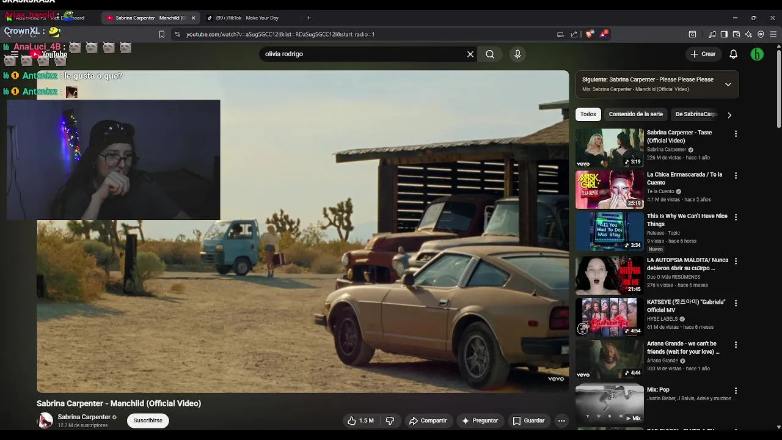The width and height of the screenshot is (782, 440).
Task: Open the Brave Wallet icon
Action: [736, 34]
